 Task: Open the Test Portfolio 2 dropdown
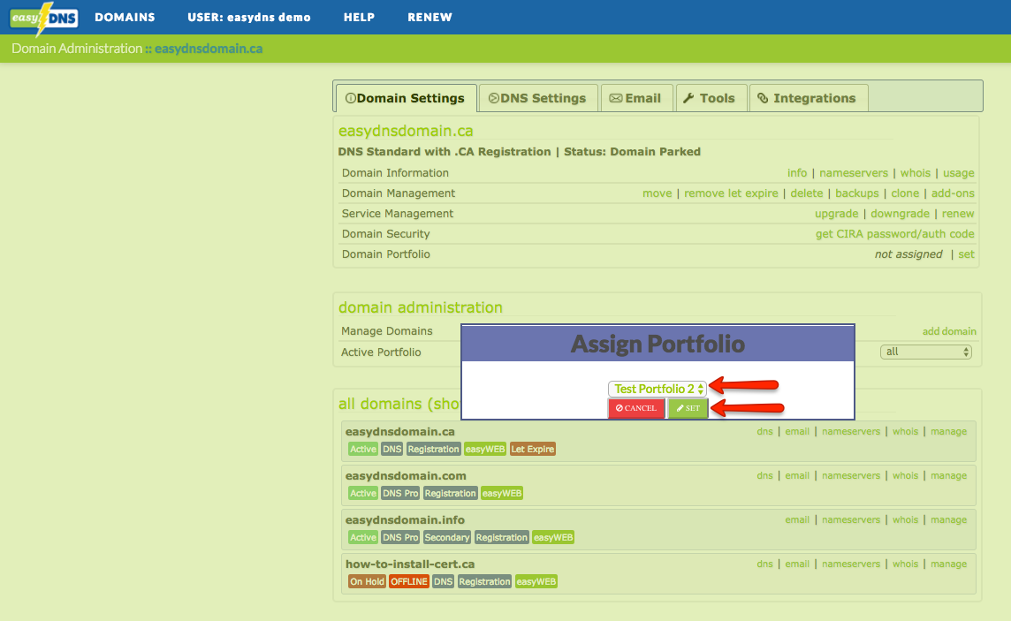[x=658, y=389]
